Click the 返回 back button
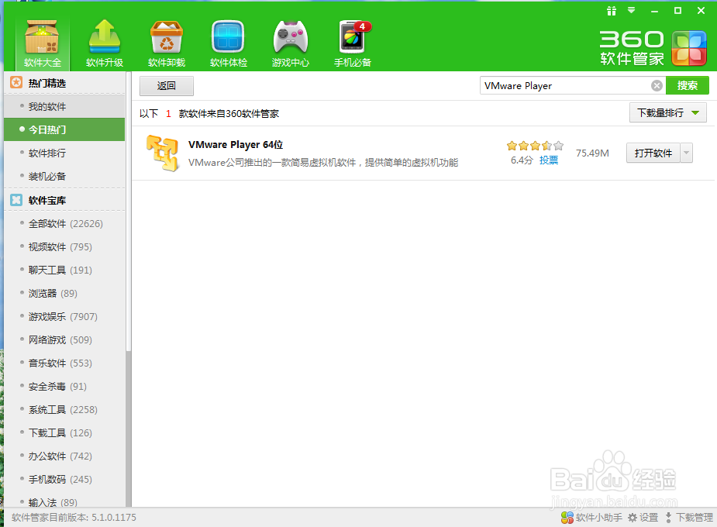The height and width of the screenshot is (527, 717). tap(167, 86)
